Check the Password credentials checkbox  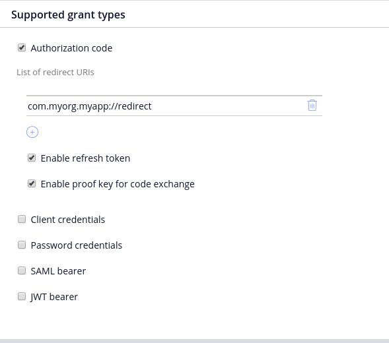(22, 245)
